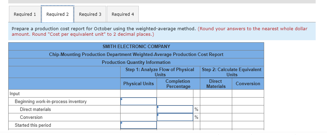Click Started this period physical units field
The height and width of the screenshot is (135, 327).
click(x=138, y=125)
